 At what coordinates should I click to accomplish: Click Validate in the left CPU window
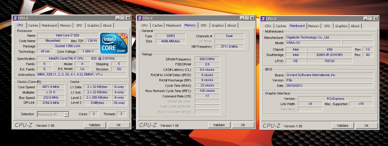coord(95,125)
